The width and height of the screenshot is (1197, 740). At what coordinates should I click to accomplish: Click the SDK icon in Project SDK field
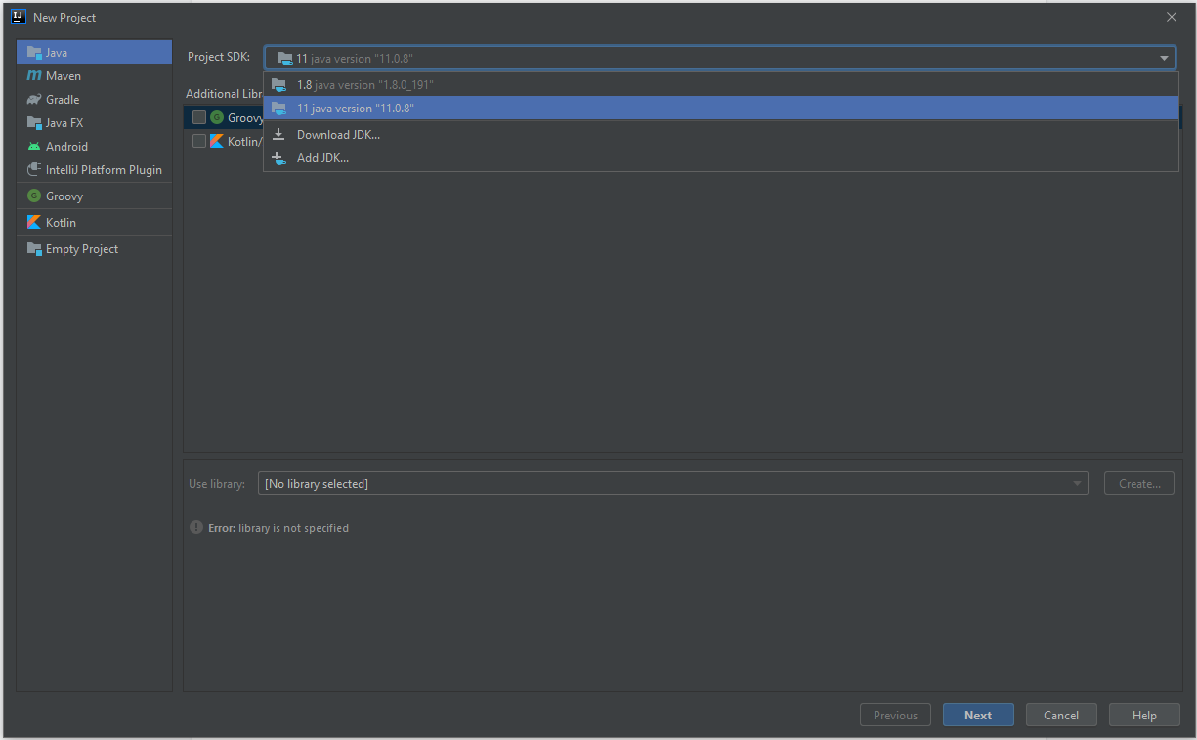tap(285, 58)
